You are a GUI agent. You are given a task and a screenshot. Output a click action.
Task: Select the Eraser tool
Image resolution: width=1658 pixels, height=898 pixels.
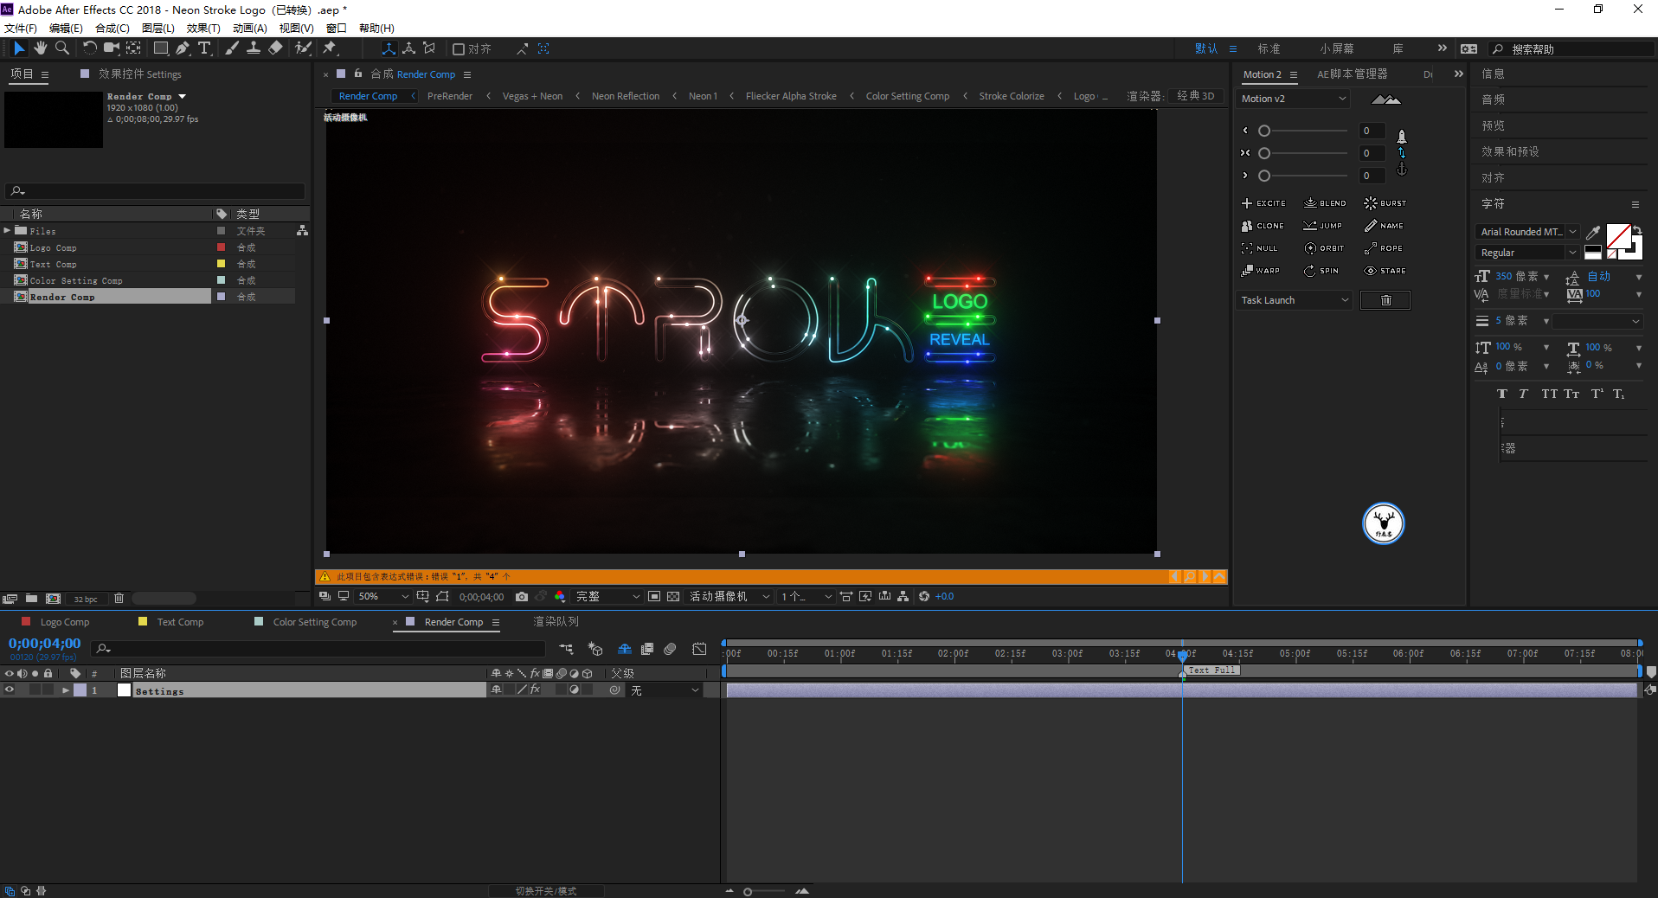275,48
